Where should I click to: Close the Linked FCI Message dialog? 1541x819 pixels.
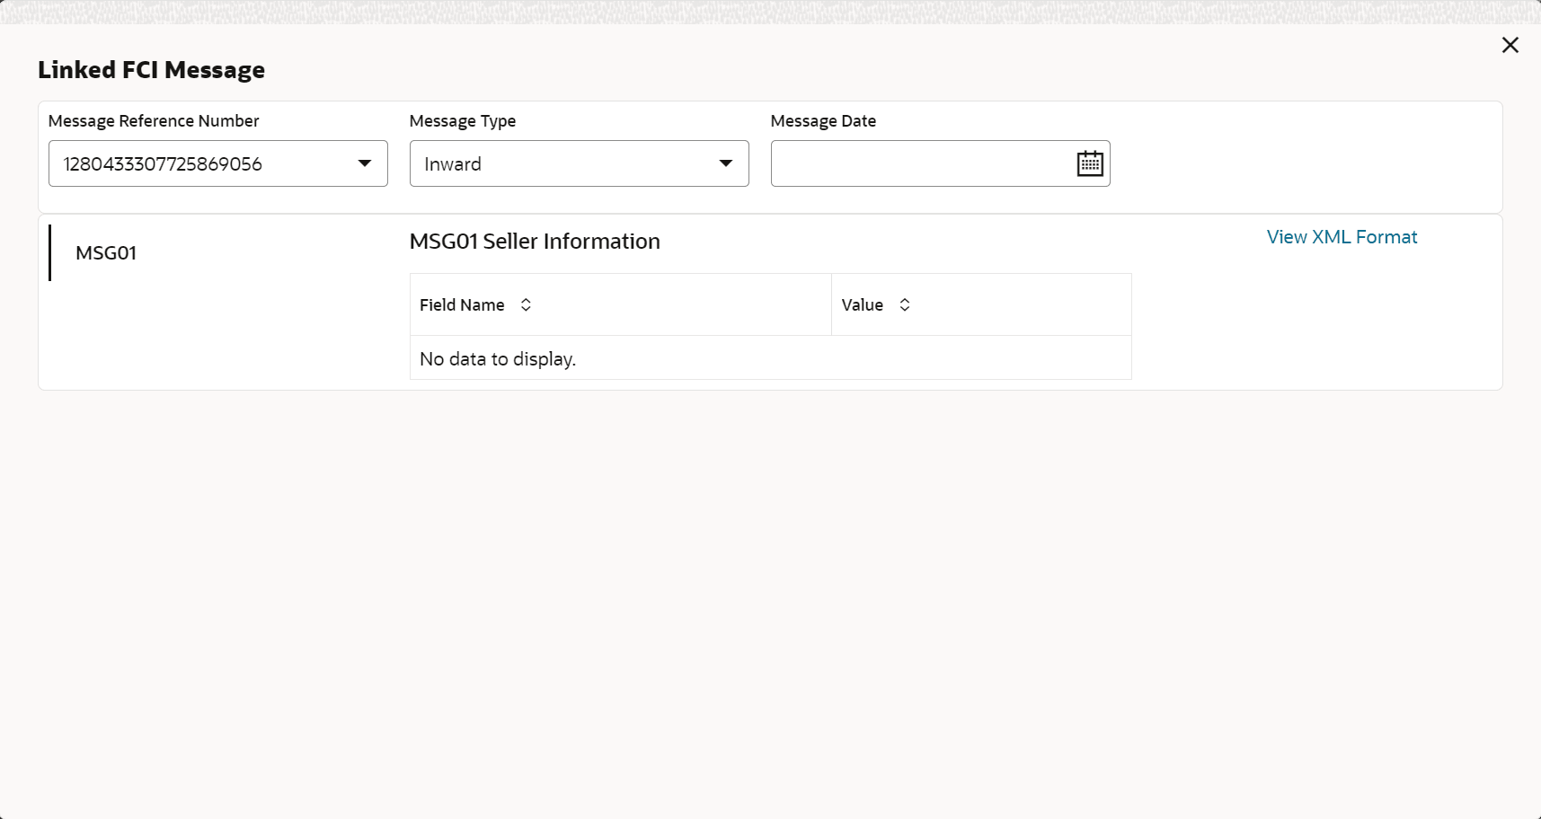click(1510, 45)
